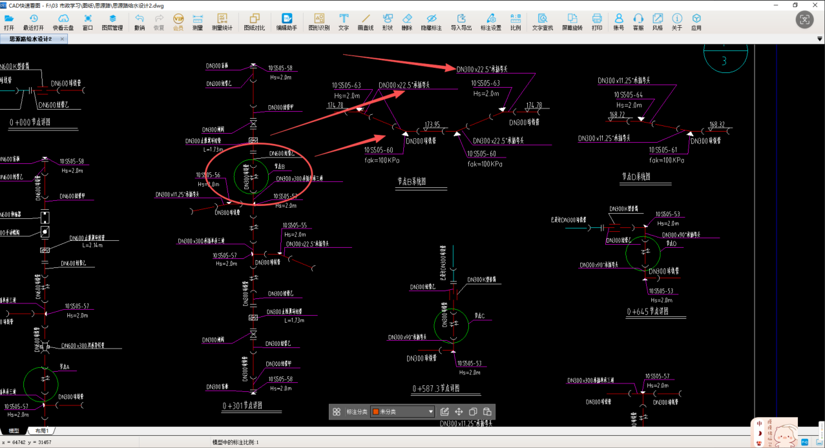
Task: Click the 0+645节点详图 title
Action: 647,311
